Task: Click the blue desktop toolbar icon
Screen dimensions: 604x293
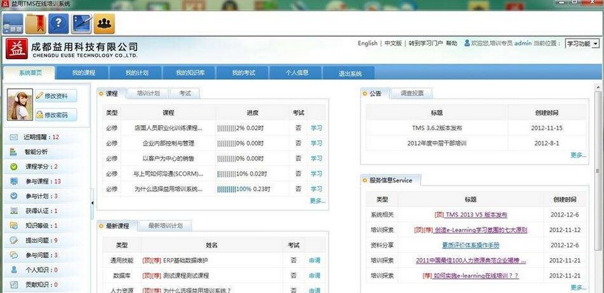Action: click(13, 23)
